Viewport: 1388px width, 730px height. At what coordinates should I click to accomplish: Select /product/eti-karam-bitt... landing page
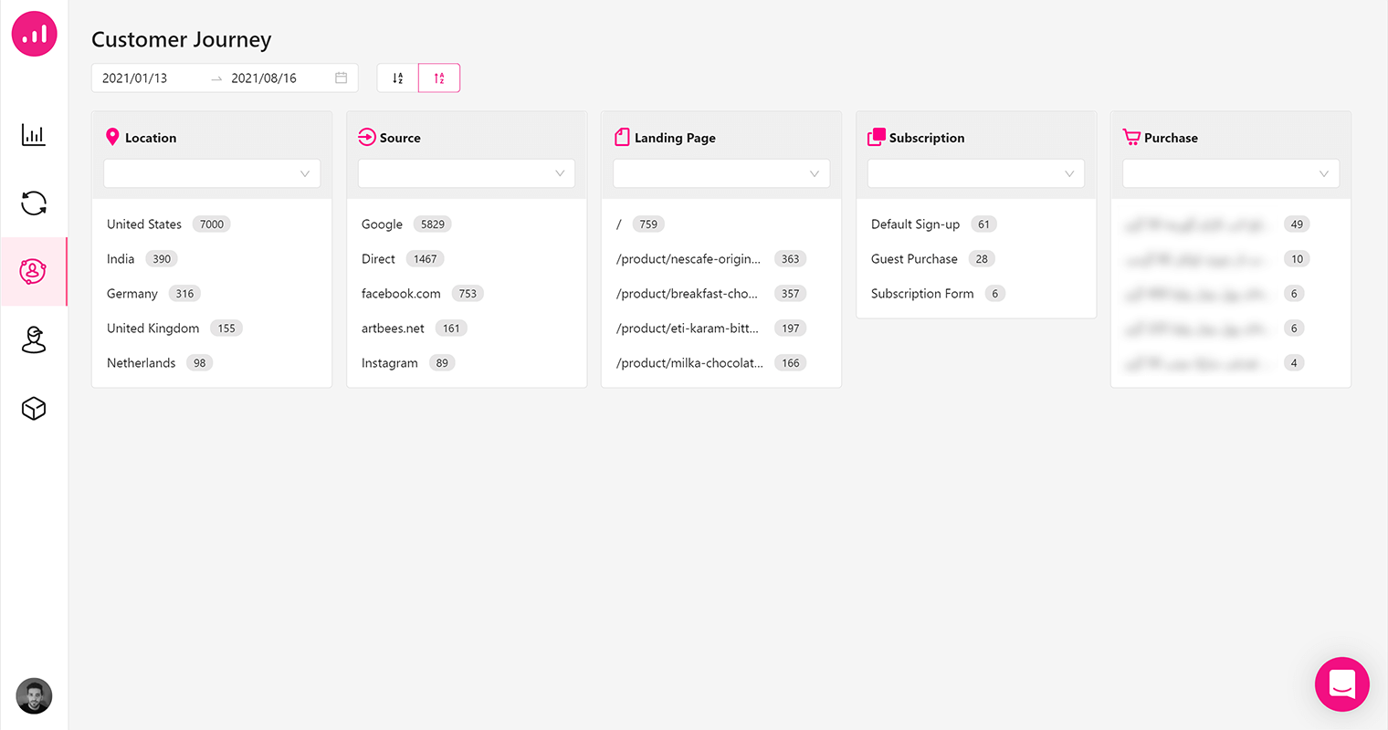[721, 328]
